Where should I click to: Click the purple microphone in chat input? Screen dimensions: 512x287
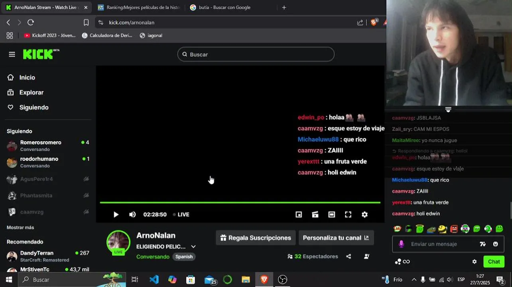tap(402, 244)
